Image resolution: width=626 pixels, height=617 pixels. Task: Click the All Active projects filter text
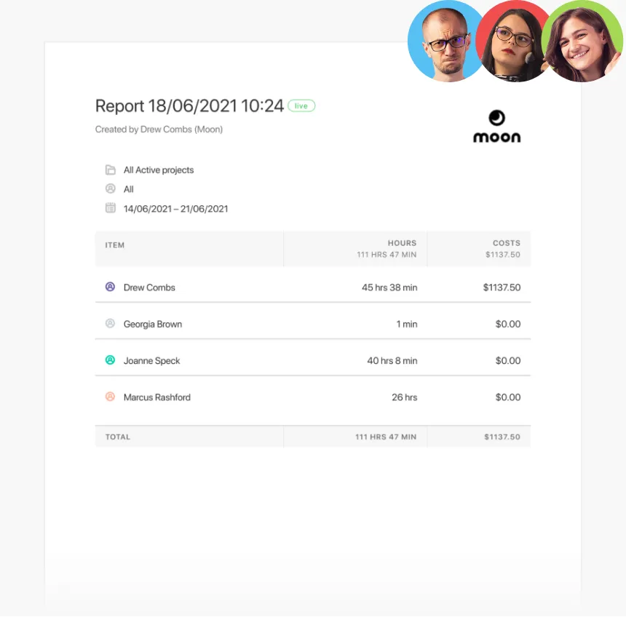(159, 170)
